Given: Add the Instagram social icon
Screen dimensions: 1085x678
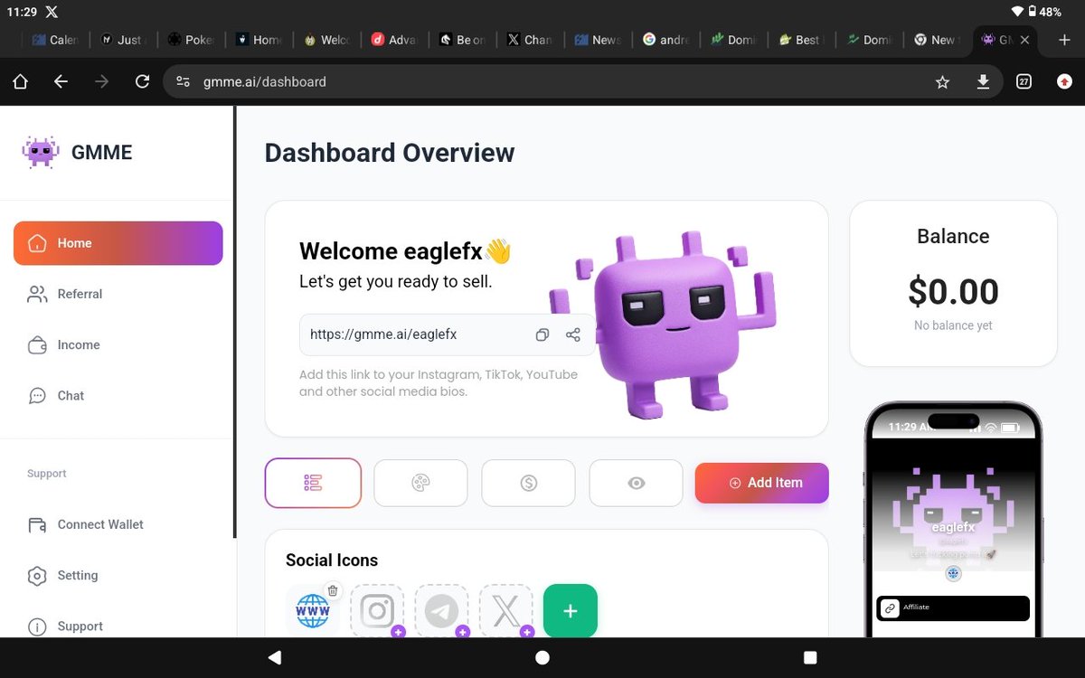Looking at the screenshot, I should coord(377,611).
